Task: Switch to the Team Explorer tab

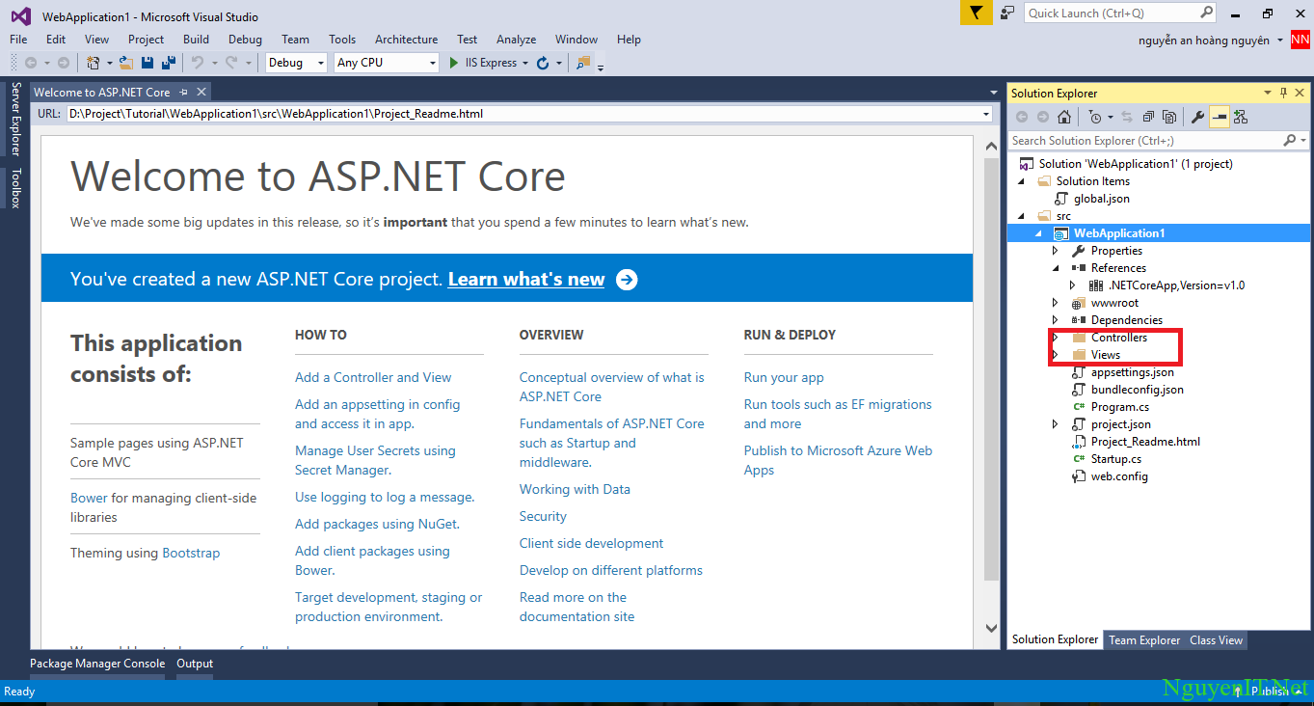Action: point(1144,640)
